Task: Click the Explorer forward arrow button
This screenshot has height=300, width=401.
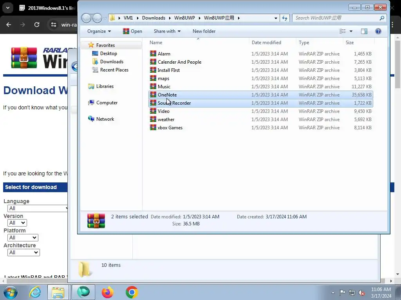Action: [97, 18]
